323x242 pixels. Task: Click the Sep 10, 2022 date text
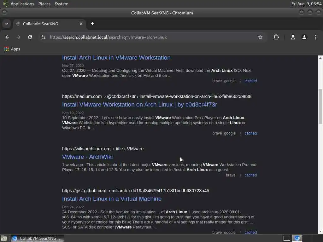[73, 113]
